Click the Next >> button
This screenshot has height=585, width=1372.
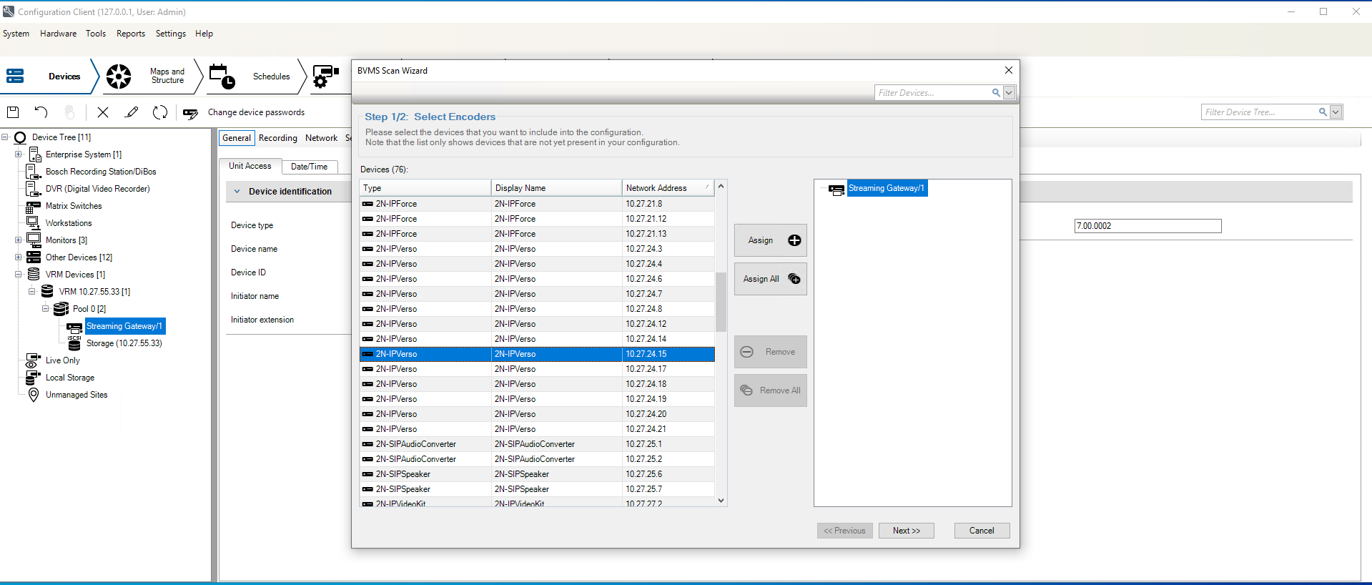906,531
